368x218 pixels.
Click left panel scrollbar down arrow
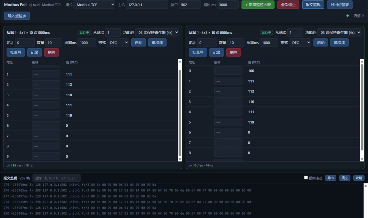coord(180,159)
